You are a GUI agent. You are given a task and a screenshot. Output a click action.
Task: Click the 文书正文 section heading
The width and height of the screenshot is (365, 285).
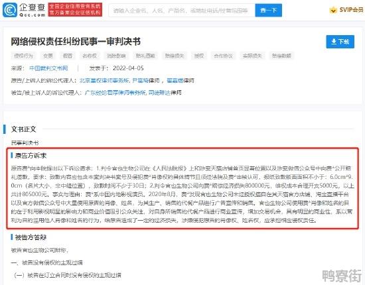pos(23,129)
